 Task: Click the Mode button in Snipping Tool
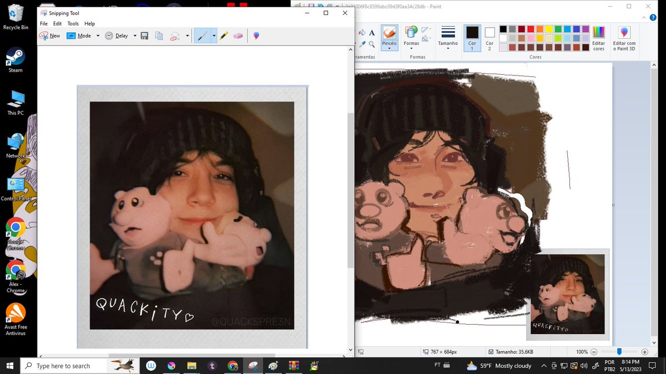79,35
